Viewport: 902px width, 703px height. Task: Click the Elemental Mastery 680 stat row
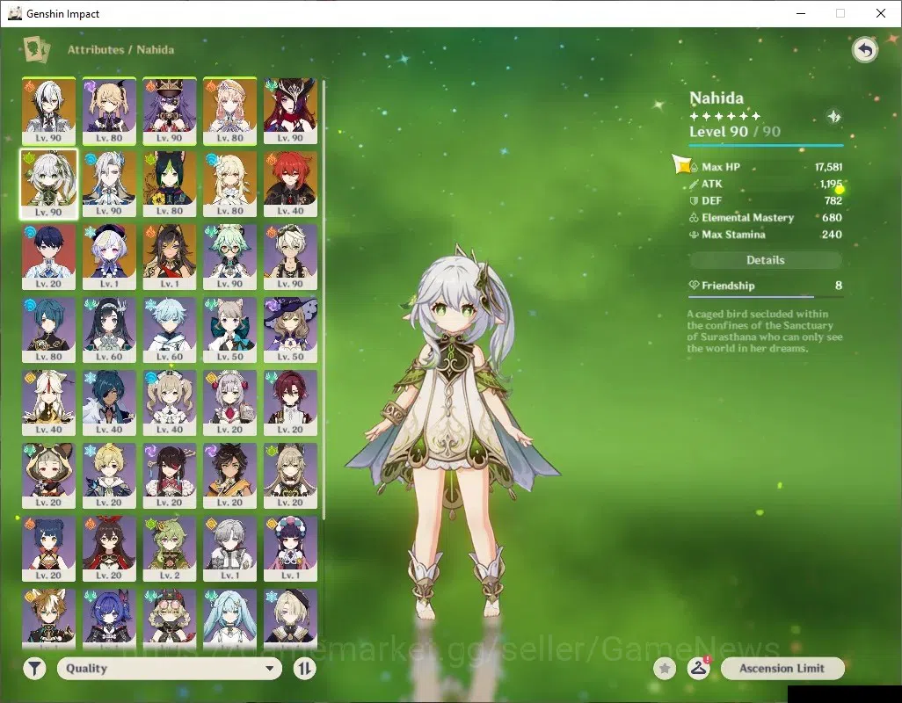(x=765, y=218)
